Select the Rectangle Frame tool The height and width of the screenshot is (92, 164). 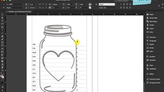(x=2, y=42)
